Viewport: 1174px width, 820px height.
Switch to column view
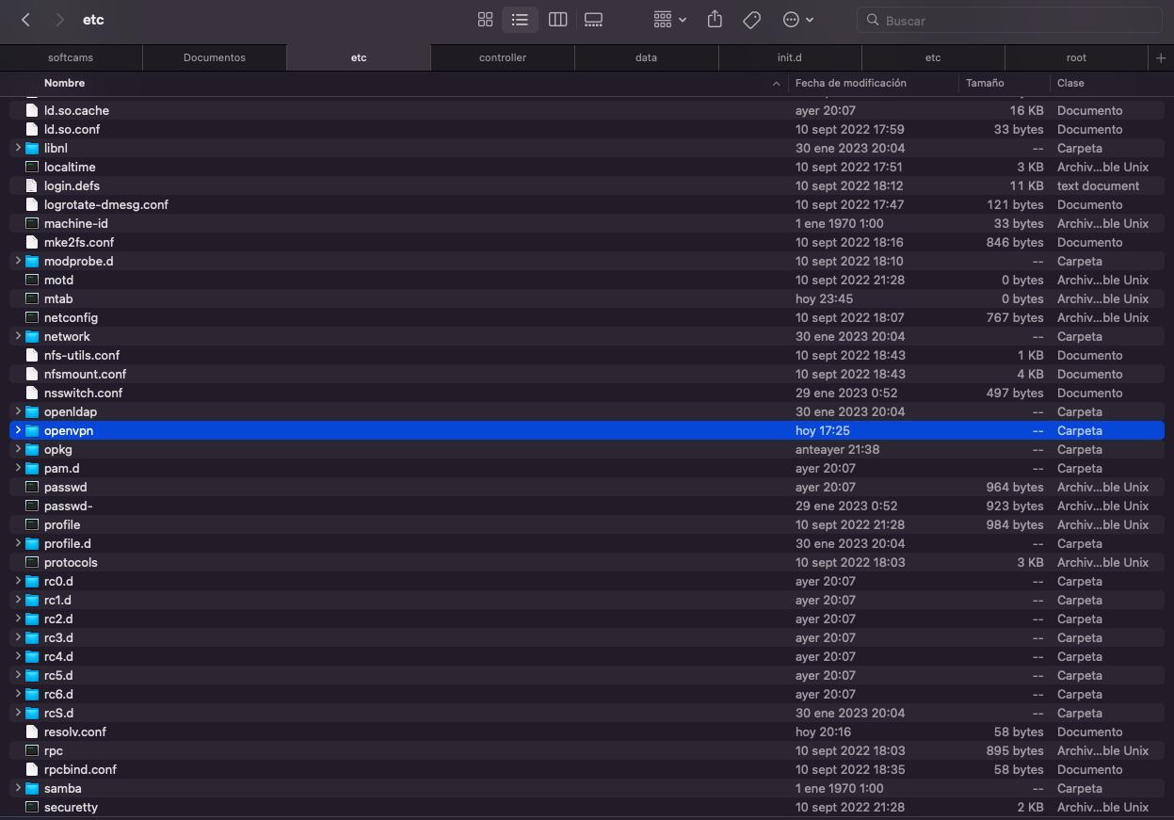click(x=557, y=20)
